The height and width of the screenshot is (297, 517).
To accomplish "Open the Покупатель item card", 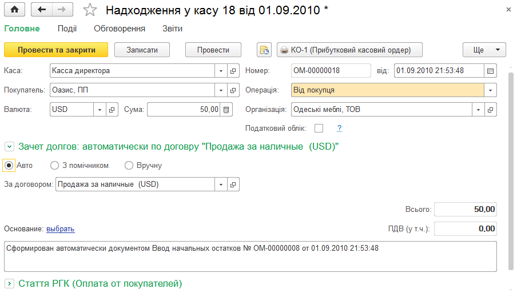I will click(x=233, y=90).
